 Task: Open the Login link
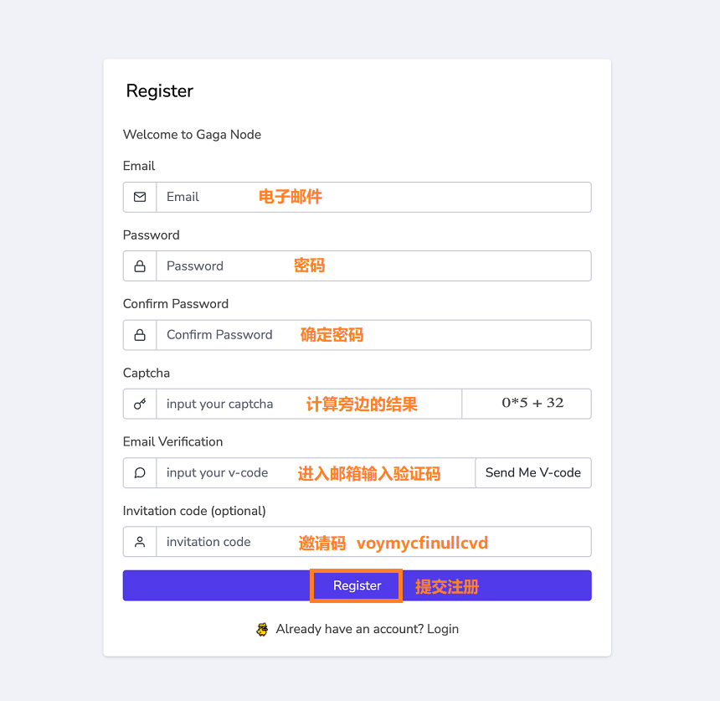tap(443, 629)
